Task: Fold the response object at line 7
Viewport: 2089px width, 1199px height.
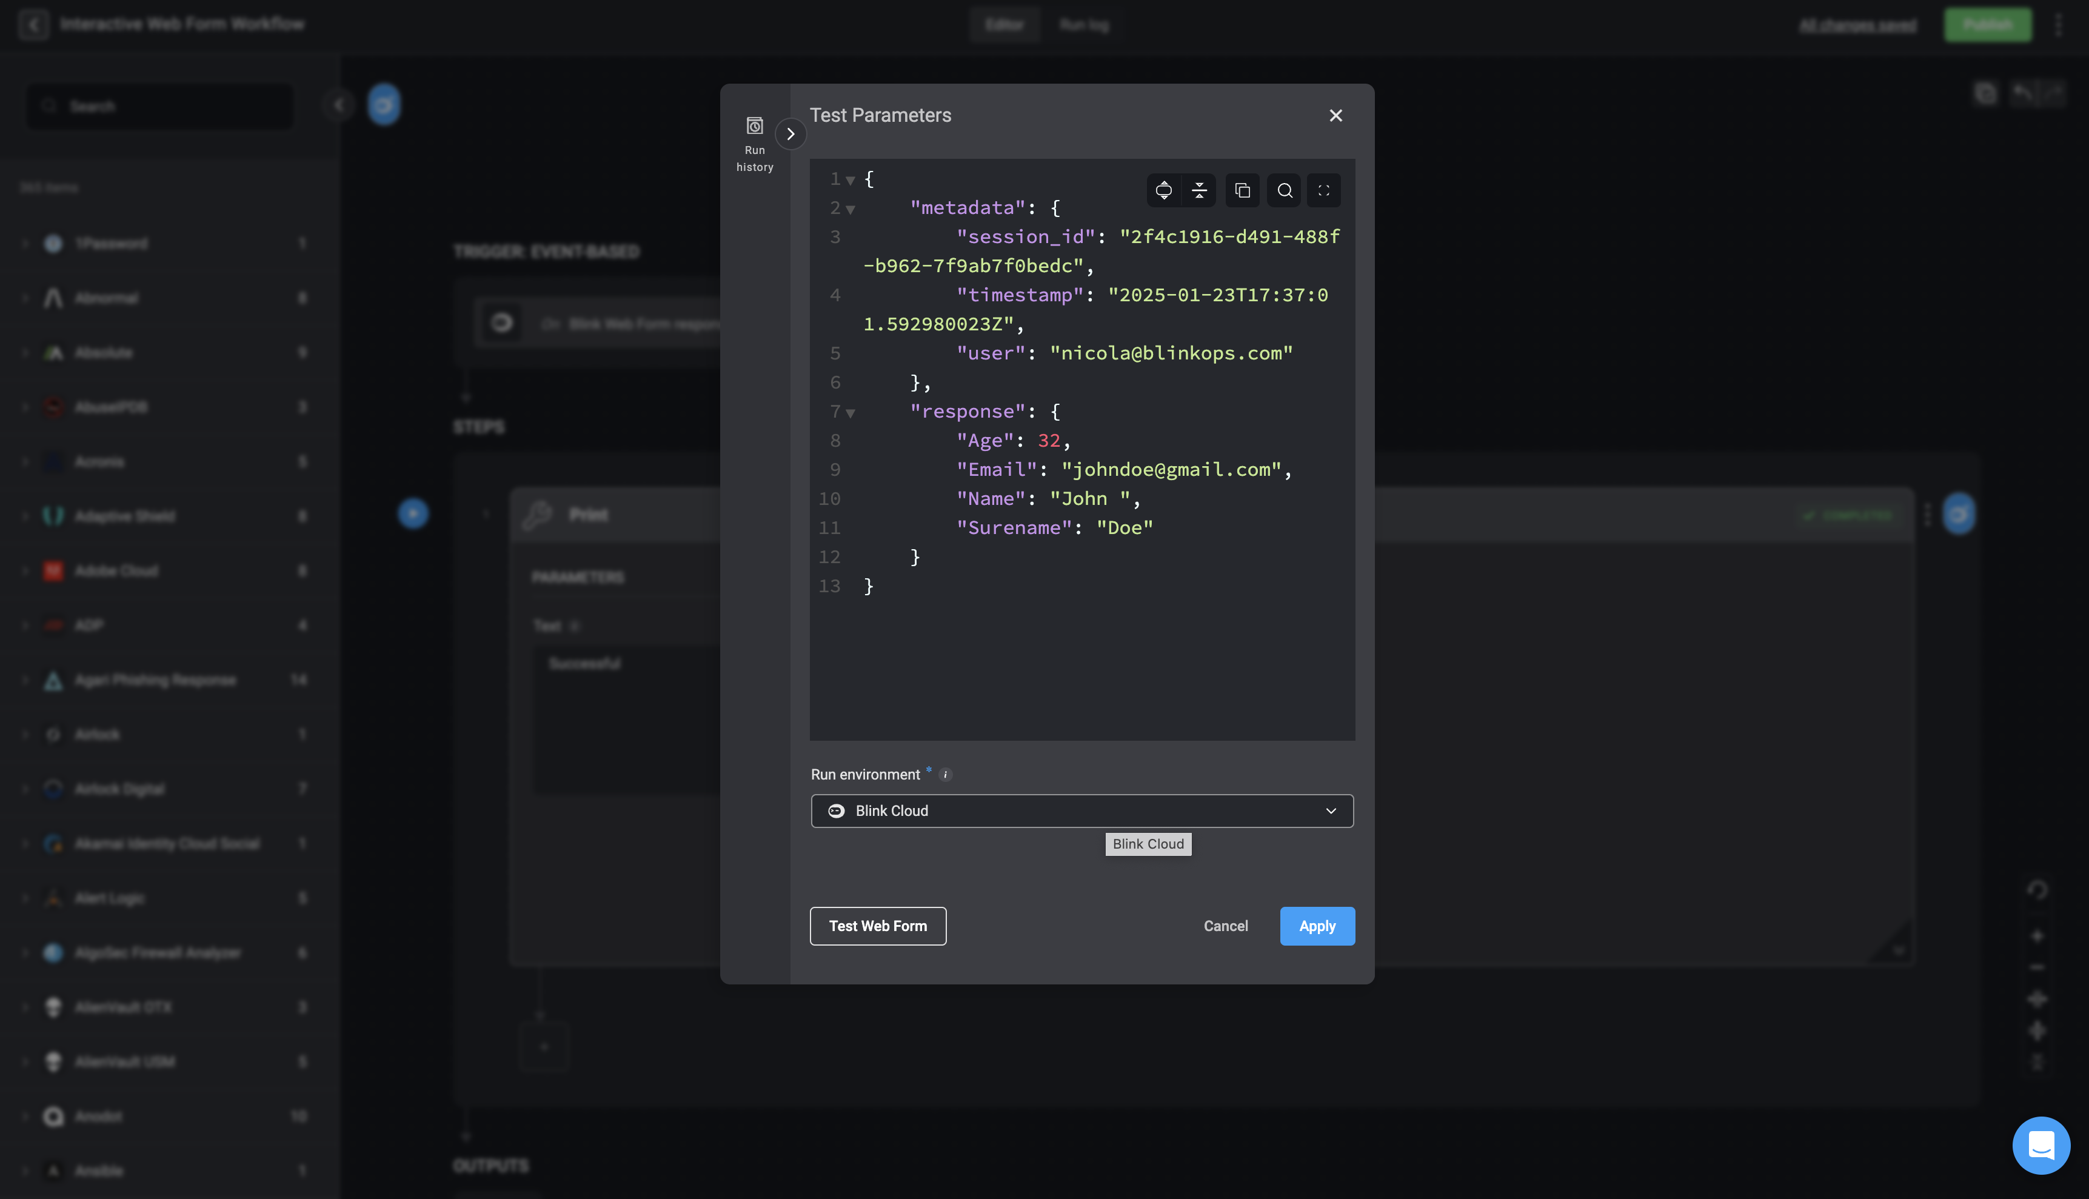Action: click(x=851, y=413)
